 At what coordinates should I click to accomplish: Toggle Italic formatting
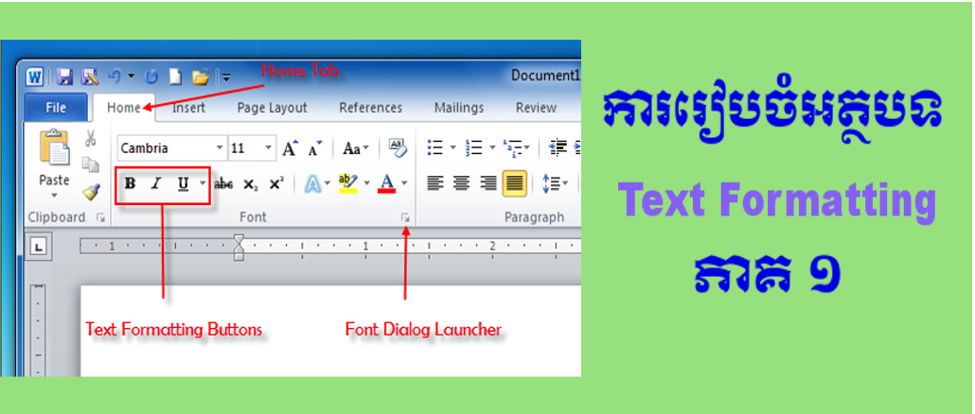point(156,183)
